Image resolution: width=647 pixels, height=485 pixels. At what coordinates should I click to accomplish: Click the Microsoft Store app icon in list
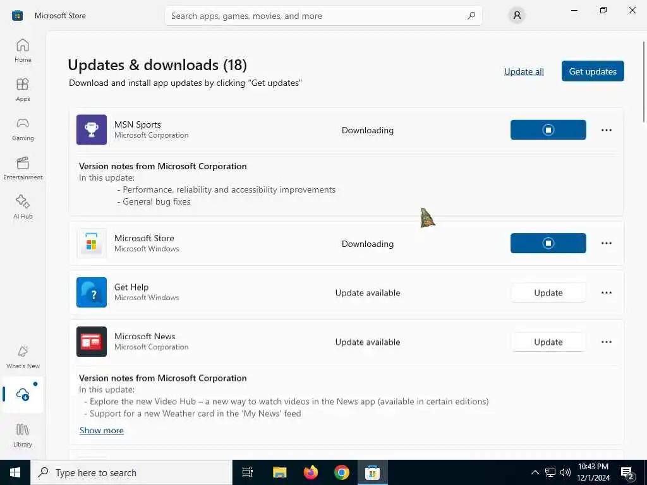point(92,243)
